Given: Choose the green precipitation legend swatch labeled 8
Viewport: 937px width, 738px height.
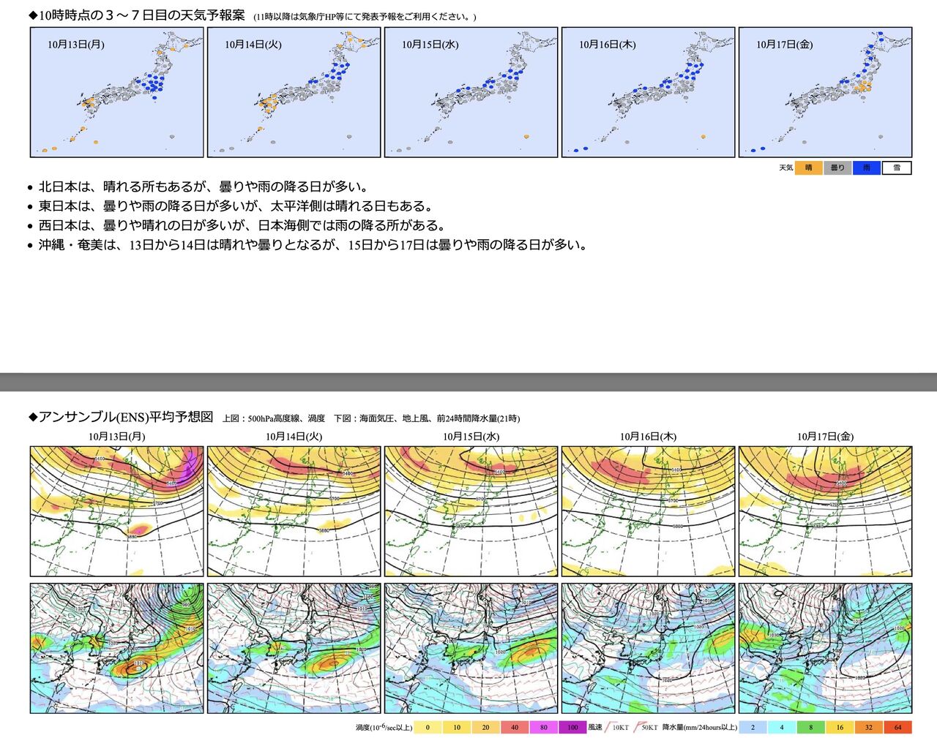Looking at the screenshot, I should 811,727.
